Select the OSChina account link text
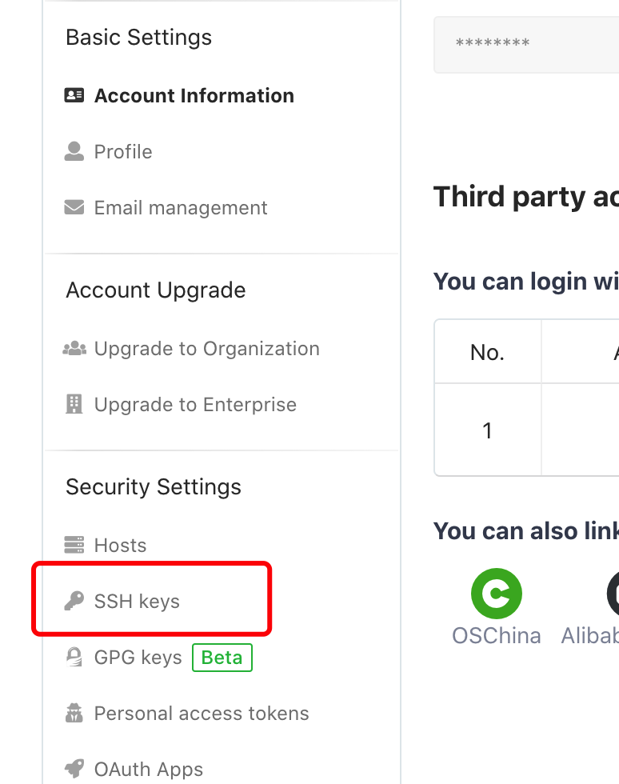Viewport: 619px width, 784px height. point(497,635)
